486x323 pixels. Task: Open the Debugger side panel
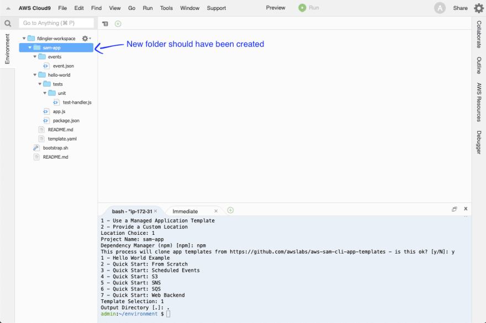[x=479, y=142]
